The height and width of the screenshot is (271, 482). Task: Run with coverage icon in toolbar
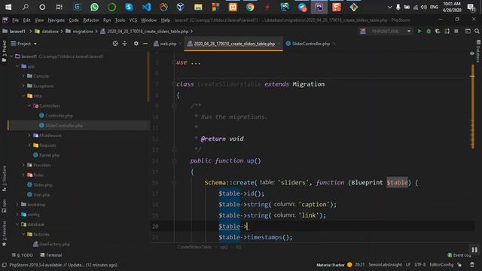(438, 31)
